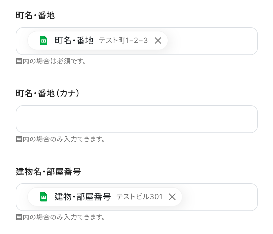The width and height of the screenshot is (273, 234).
Task: Click empty area right of 町名・番地 chip
Action: click(212, 41)
